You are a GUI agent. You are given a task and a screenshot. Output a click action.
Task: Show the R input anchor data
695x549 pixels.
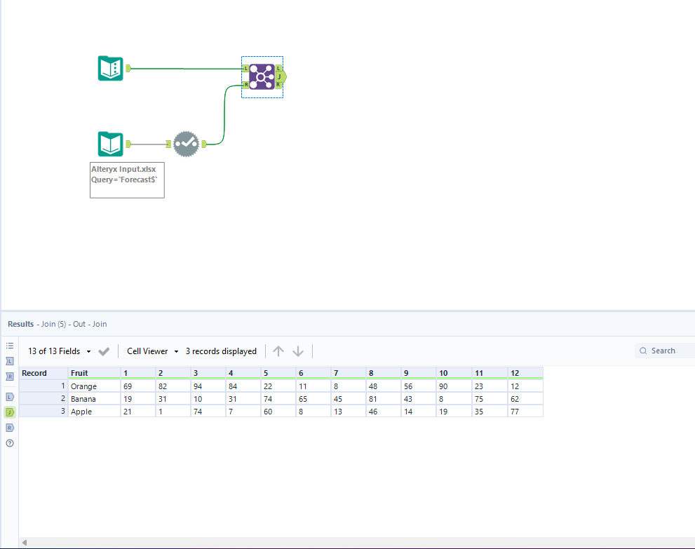(10, 377)
